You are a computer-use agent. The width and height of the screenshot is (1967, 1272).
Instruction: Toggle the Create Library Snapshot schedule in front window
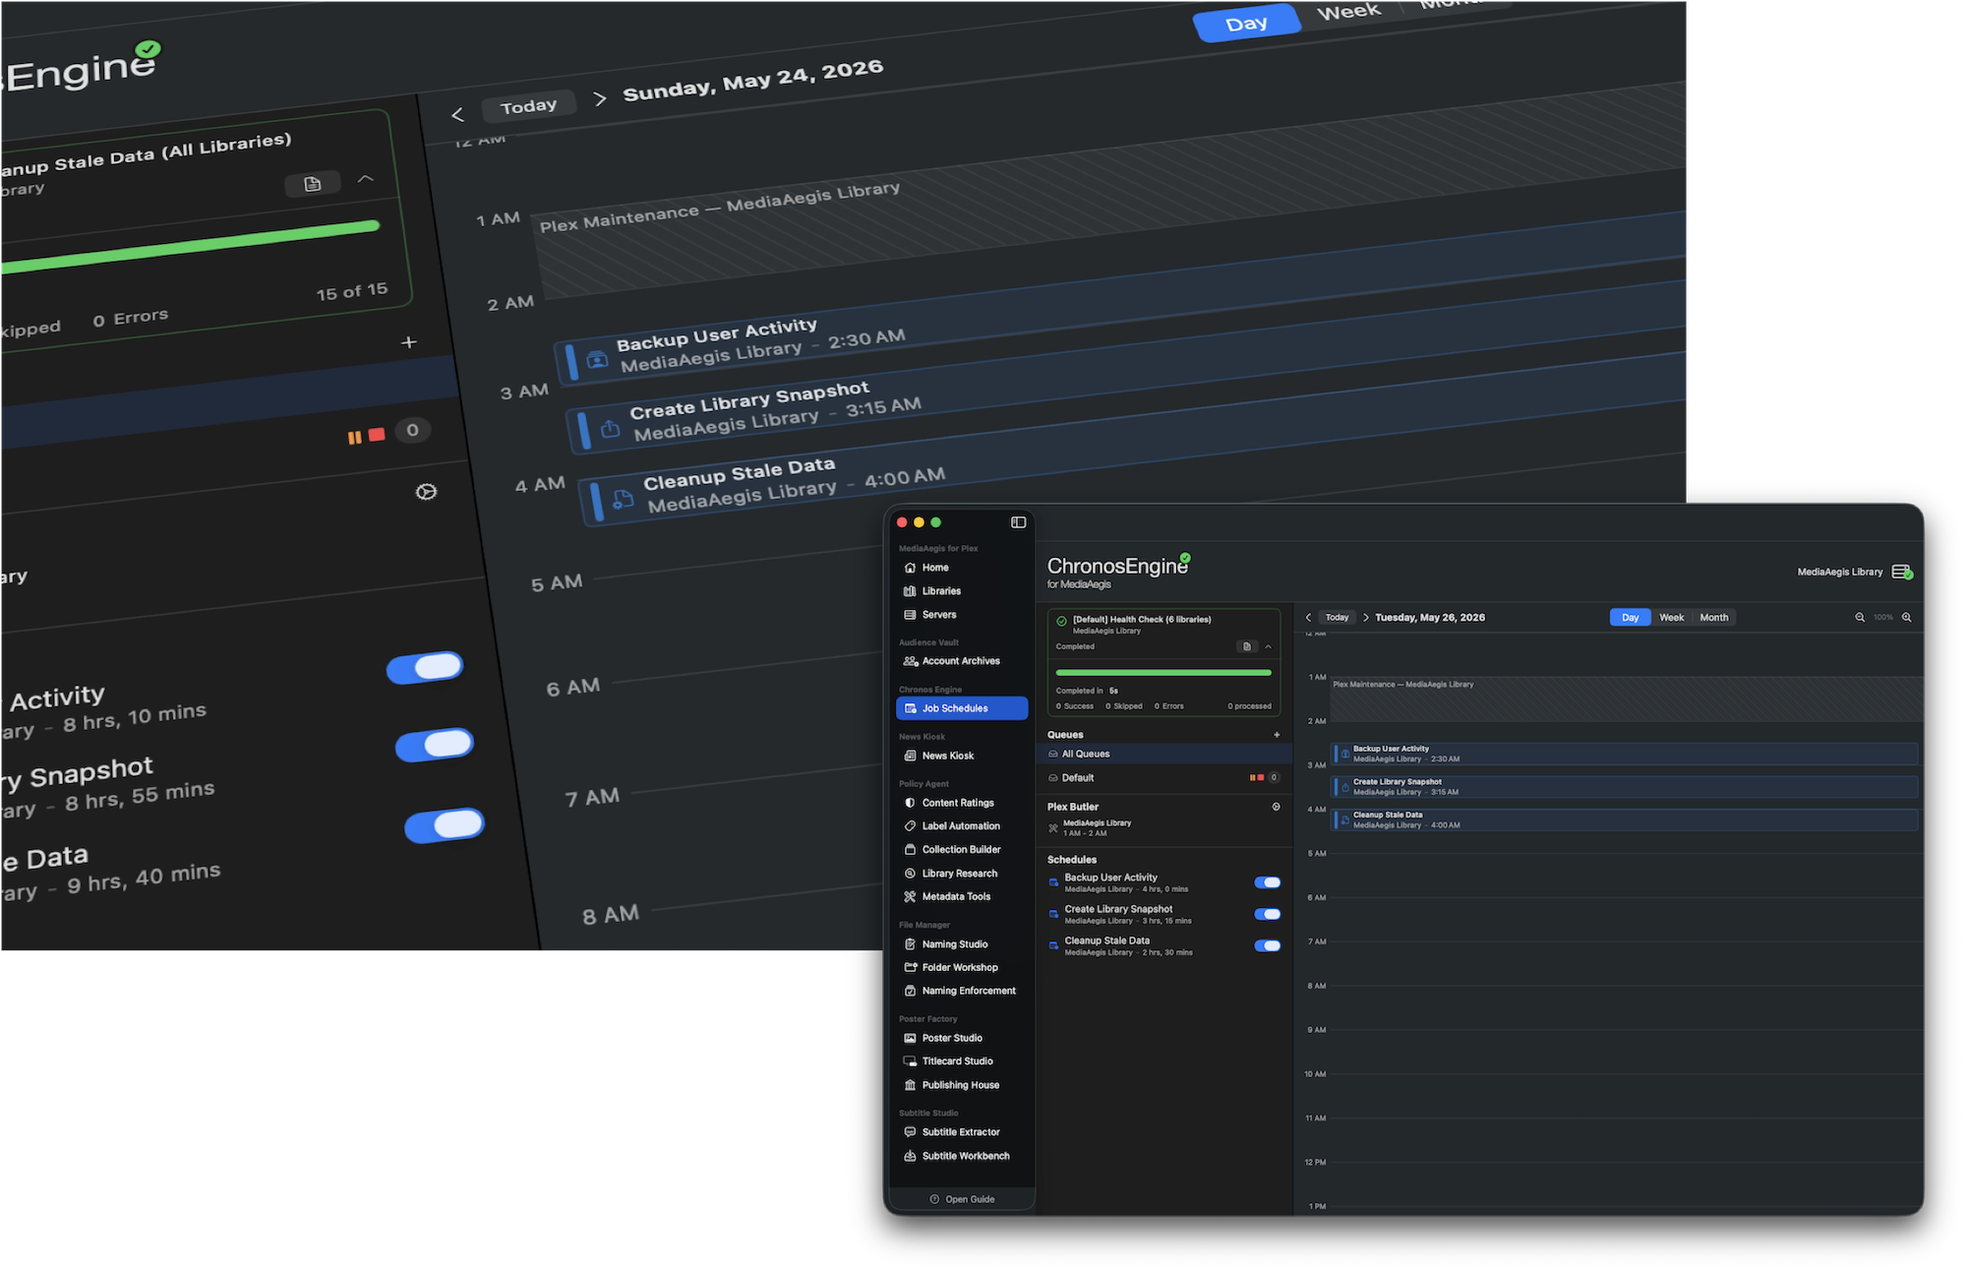point(1268,914)
